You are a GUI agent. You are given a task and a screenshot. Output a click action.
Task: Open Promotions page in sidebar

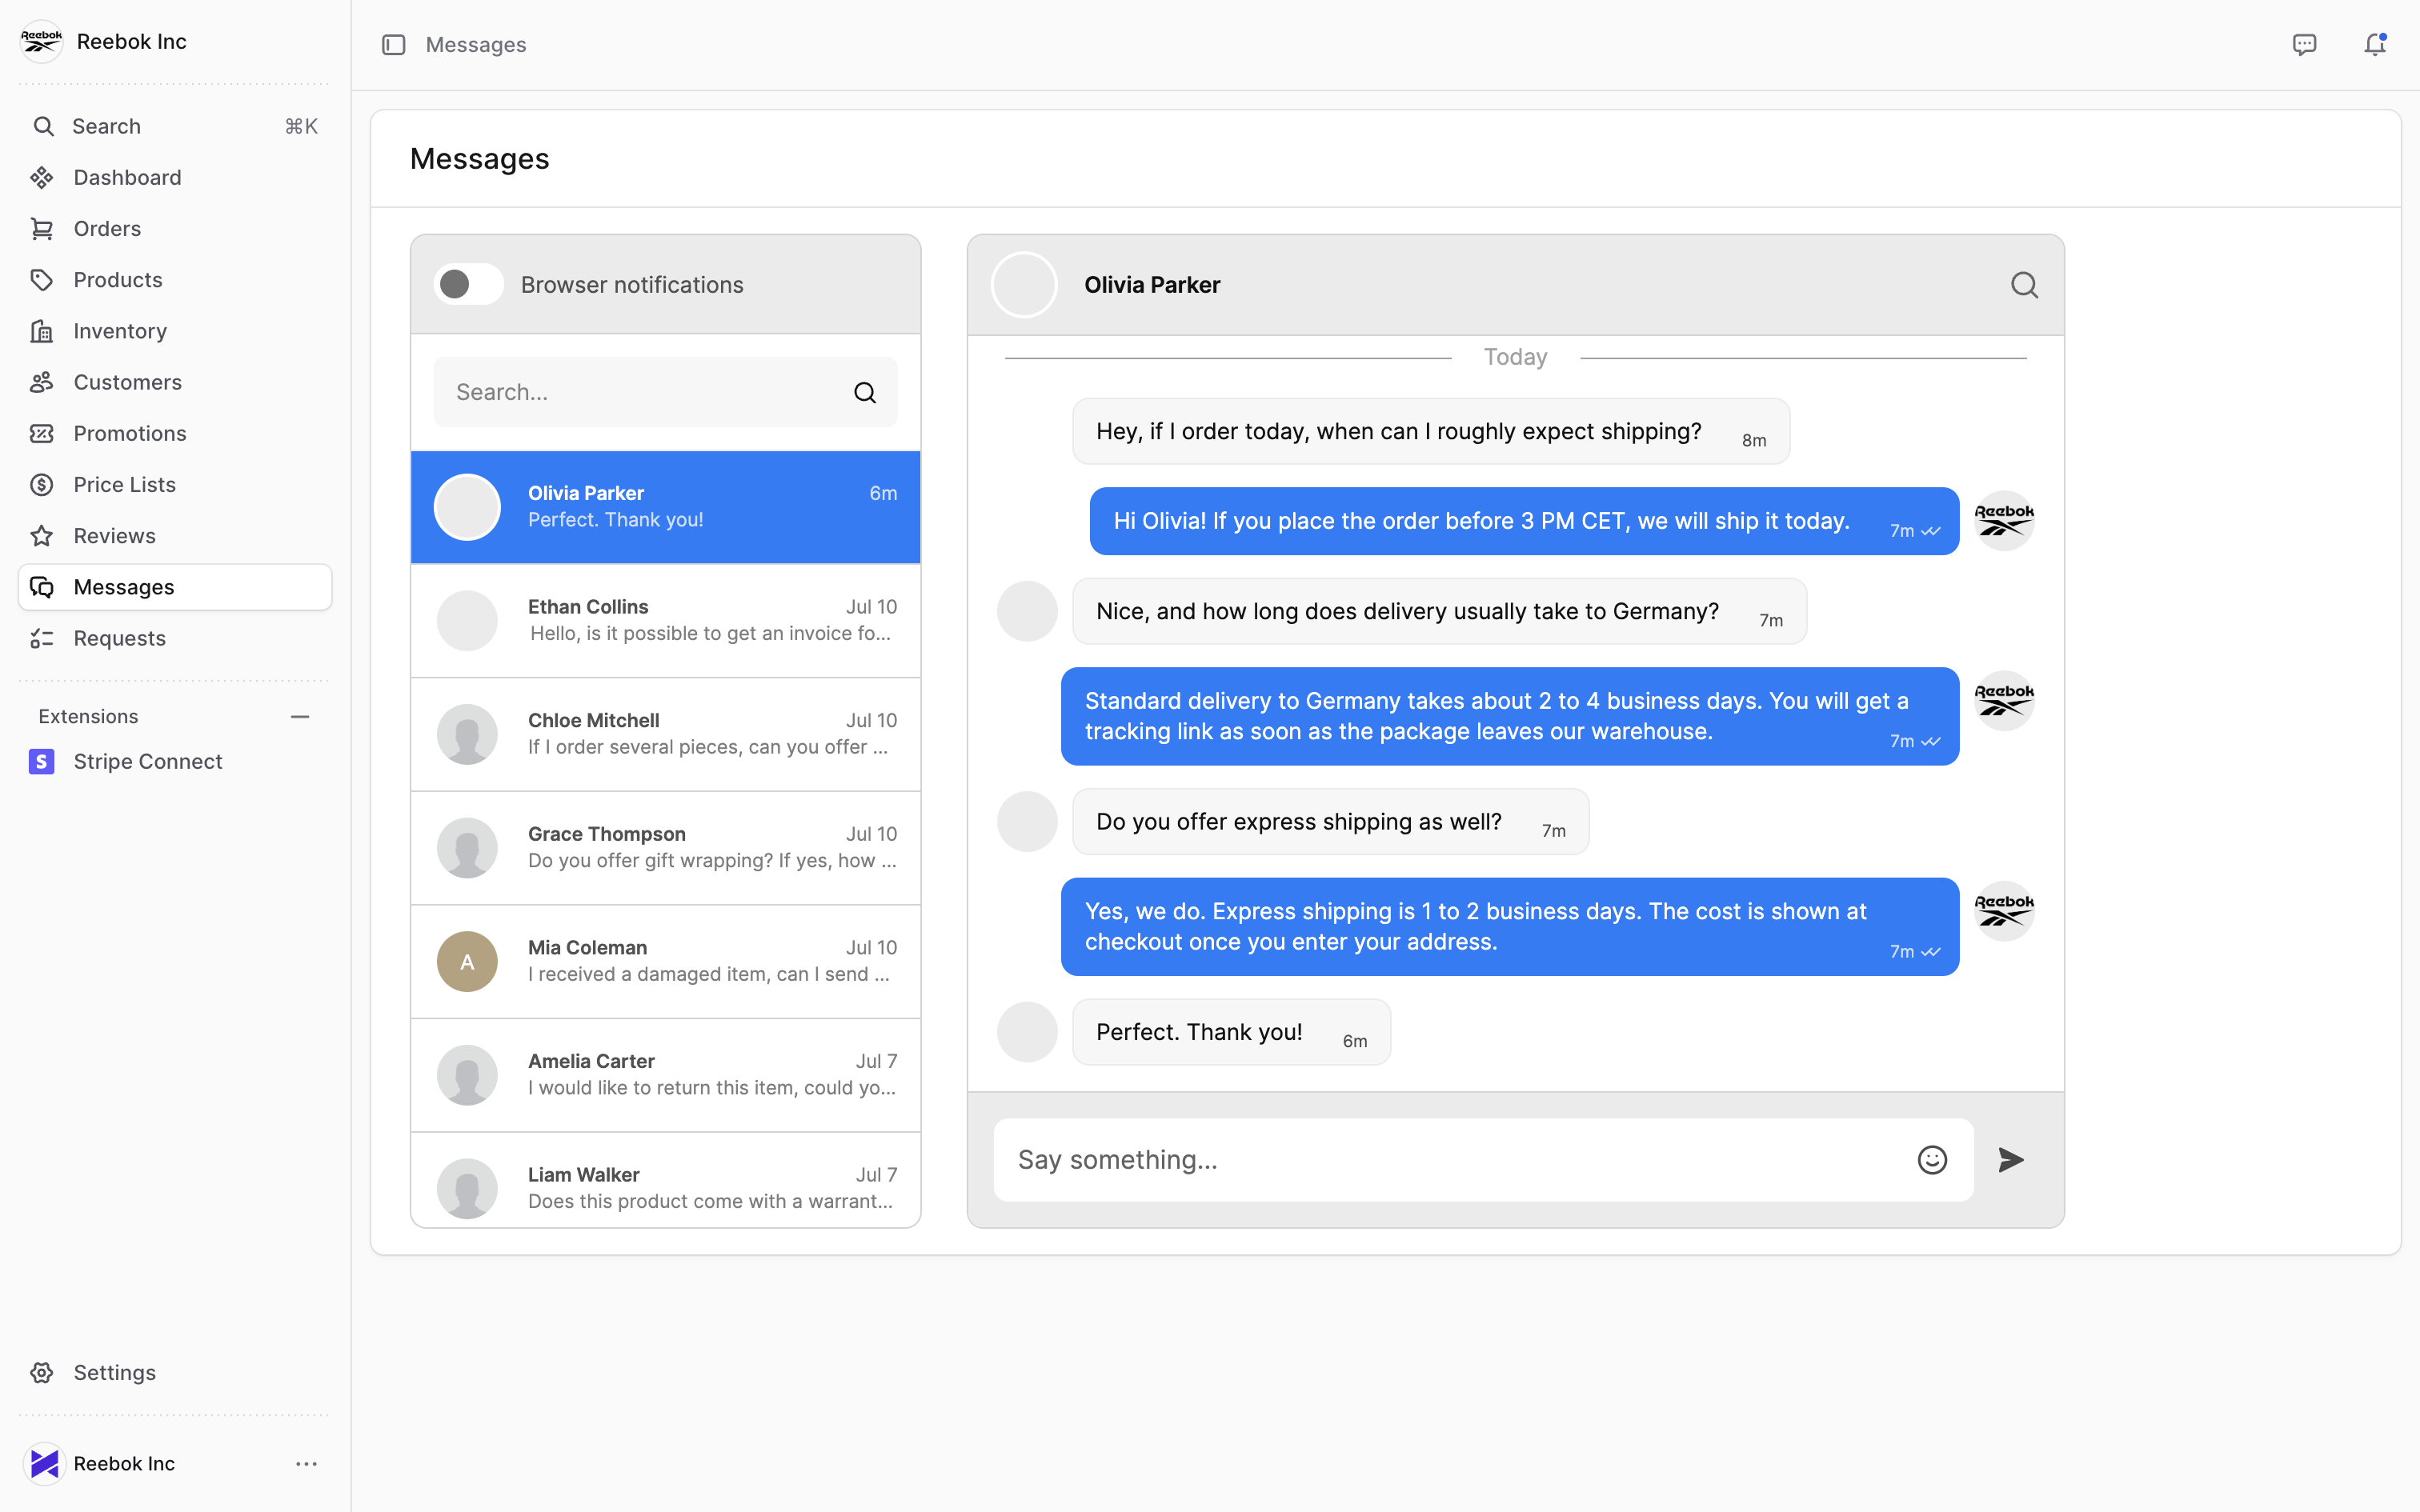click(129, 434)
